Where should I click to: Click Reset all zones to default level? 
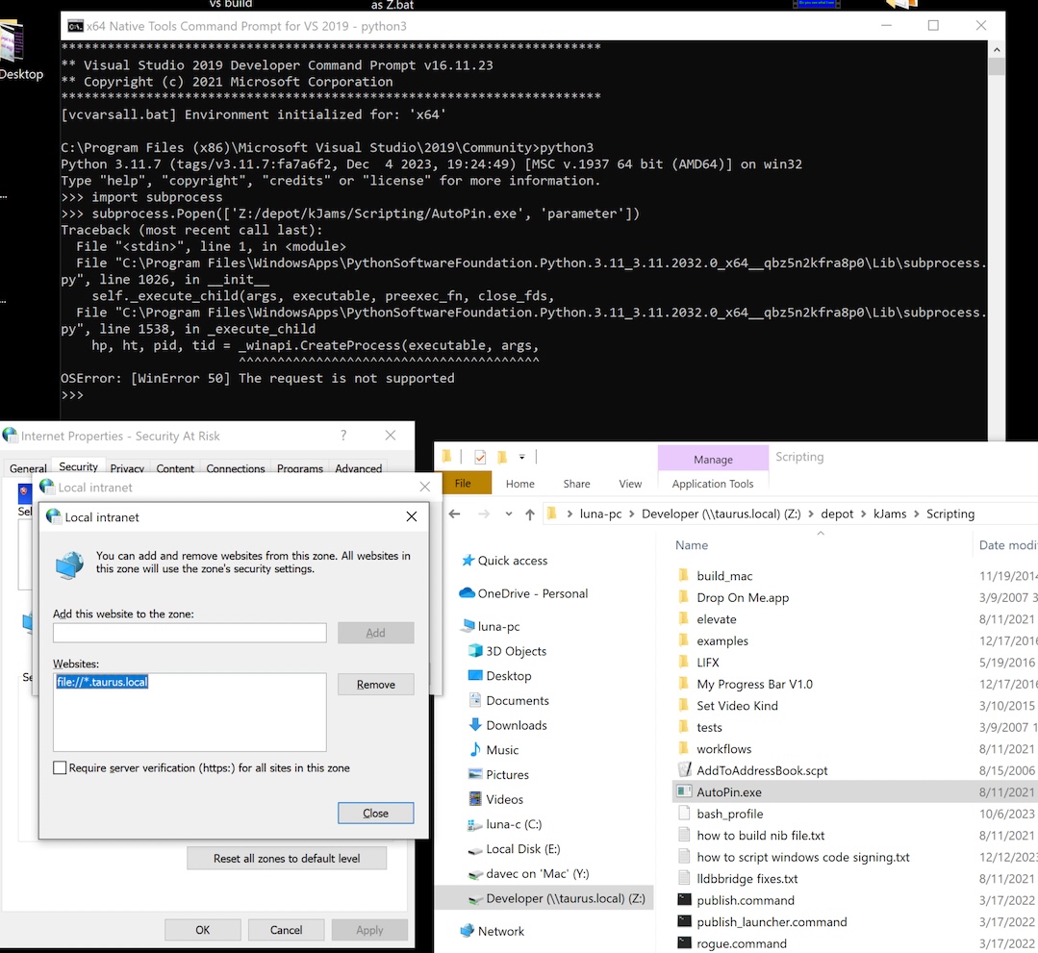pyautogui.click(x=287, y=858)
